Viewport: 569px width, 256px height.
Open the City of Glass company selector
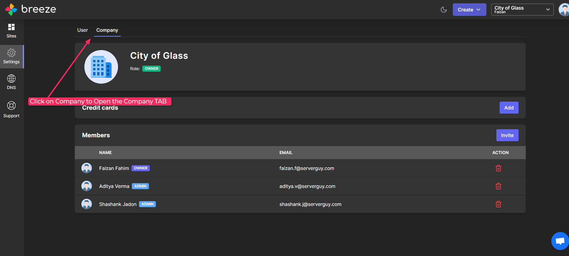click(522, 10)
